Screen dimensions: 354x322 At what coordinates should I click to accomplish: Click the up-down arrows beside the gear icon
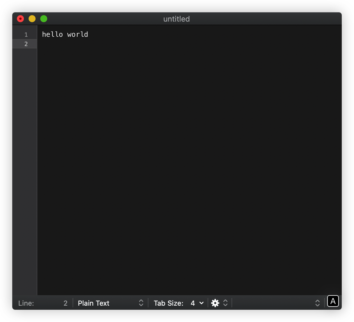click(225, 303)
